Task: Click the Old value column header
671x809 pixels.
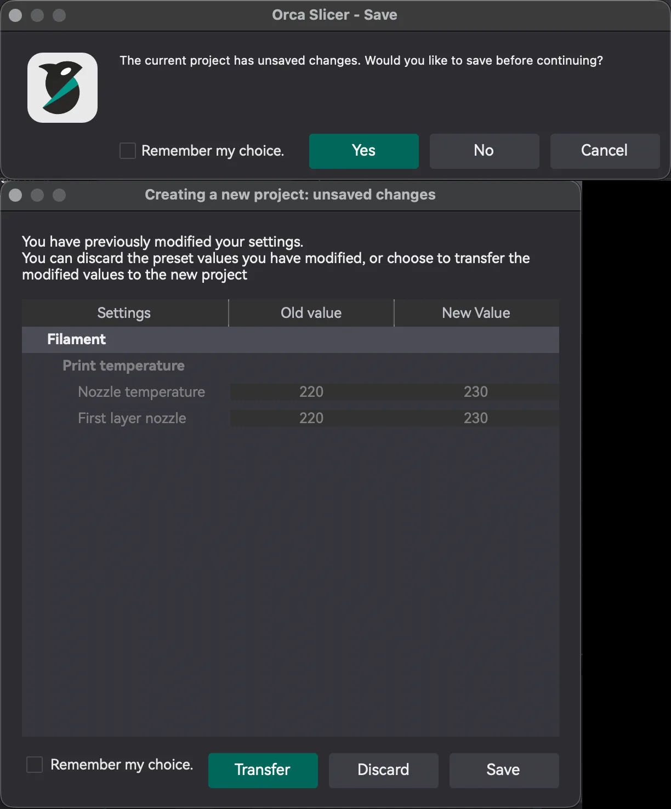Action: [311, 313]
